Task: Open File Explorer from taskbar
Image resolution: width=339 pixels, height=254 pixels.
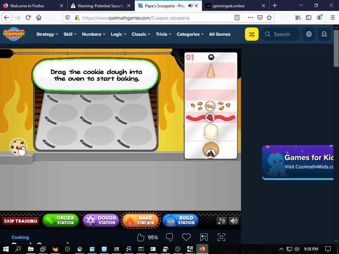Action: 31,249
